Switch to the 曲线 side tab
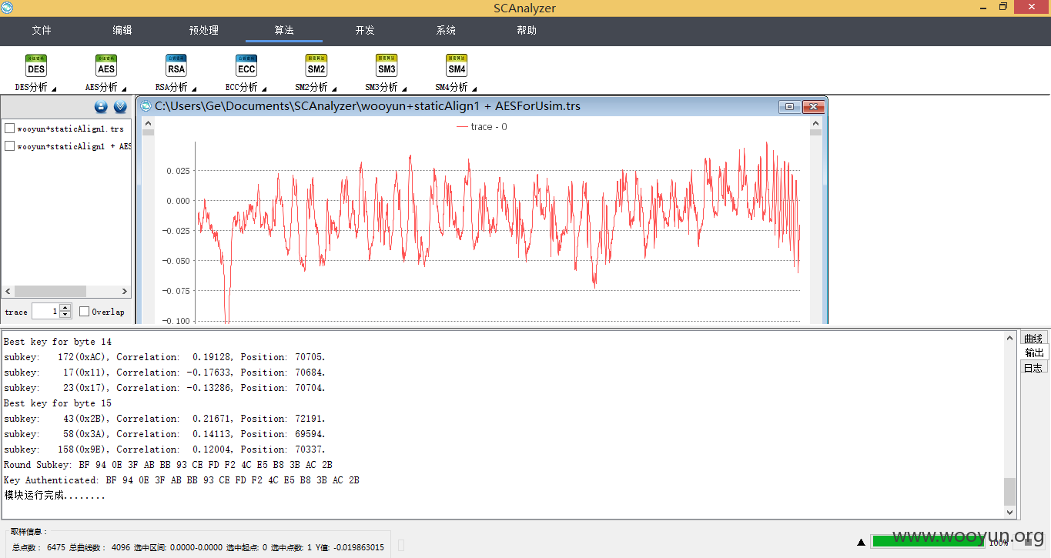1051x558 pixels. (x=1033, y=339)
